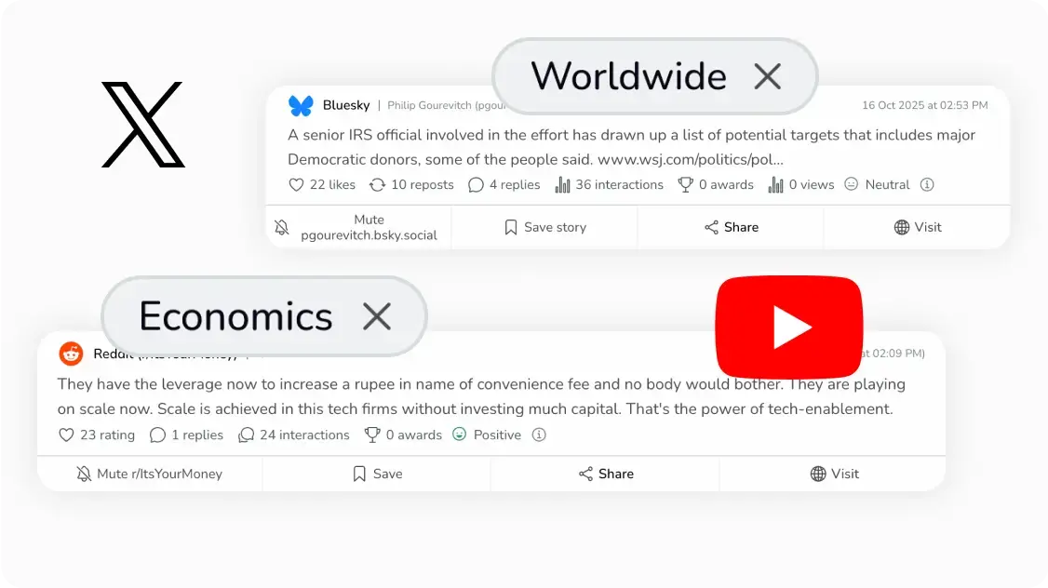Click the Reddit avatar icon

[x=71, y=354]
